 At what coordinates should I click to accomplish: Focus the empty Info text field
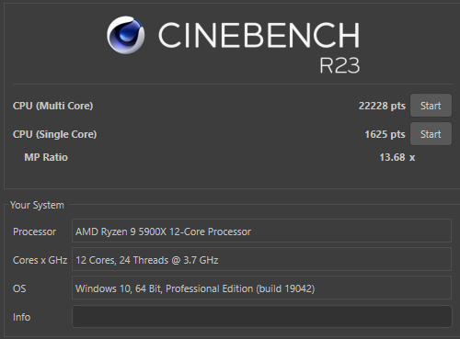point(261,316)
